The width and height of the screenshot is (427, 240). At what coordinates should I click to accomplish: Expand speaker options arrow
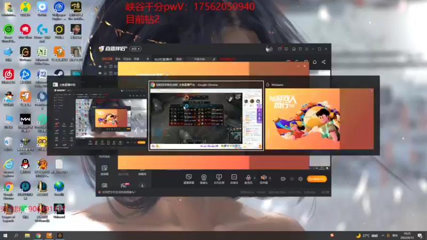click(x=270, y=178)
